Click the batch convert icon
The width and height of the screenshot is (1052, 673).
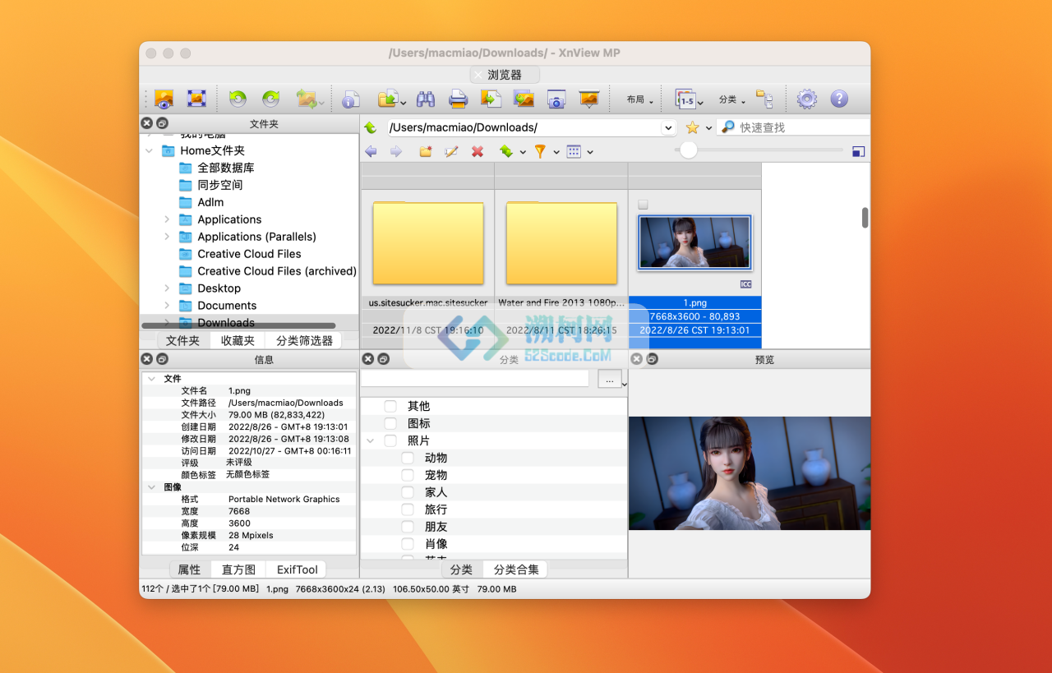[x=491, y=99]
